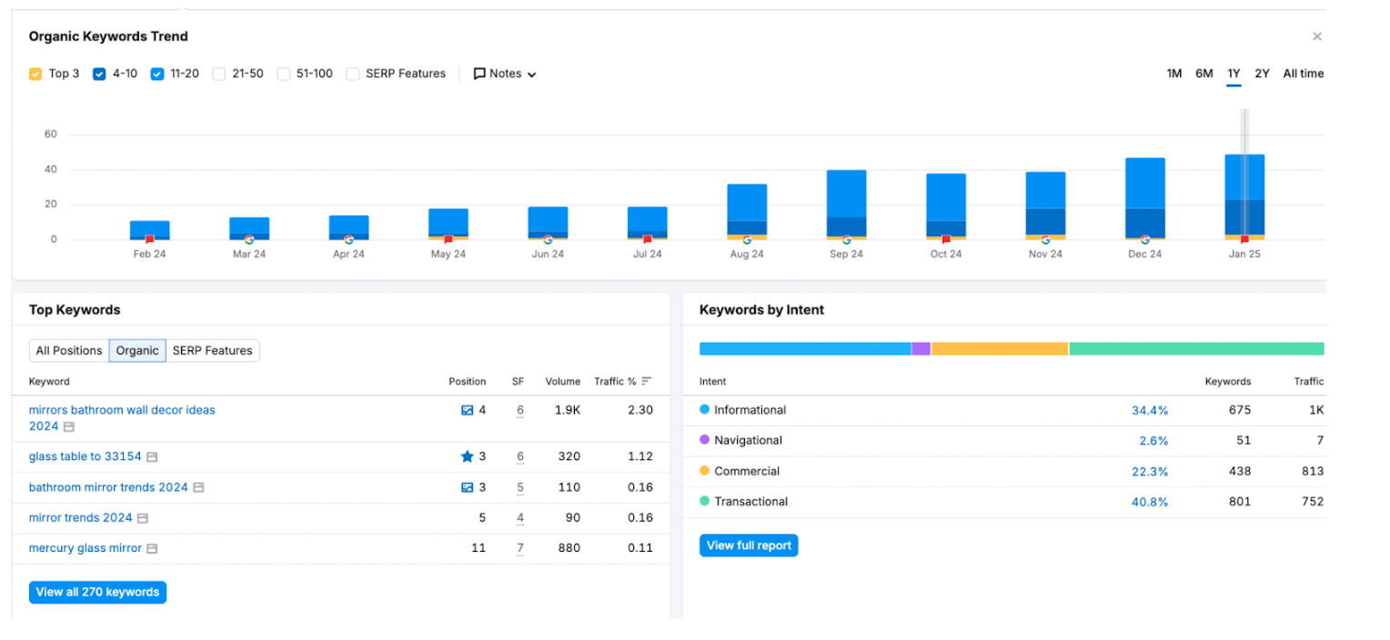This screenshot has height=640, width=1390.
Task: Click the red note flag under Feb 24
Action: pyautogui.click(x=150, y=240)
